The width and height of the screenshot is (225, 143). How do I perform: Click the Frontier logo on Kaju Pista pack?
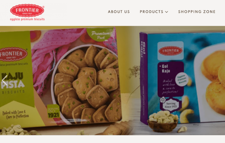(x=13, y=54)
